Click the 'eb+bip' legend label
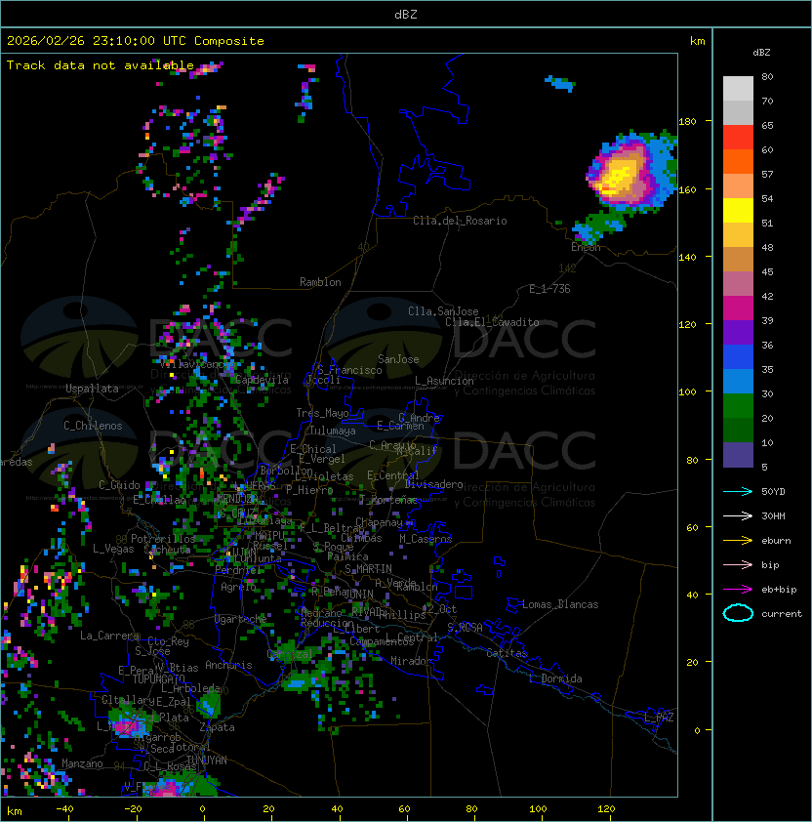The image size is (812, 822). pyautogui.click(x=779, y=590)
